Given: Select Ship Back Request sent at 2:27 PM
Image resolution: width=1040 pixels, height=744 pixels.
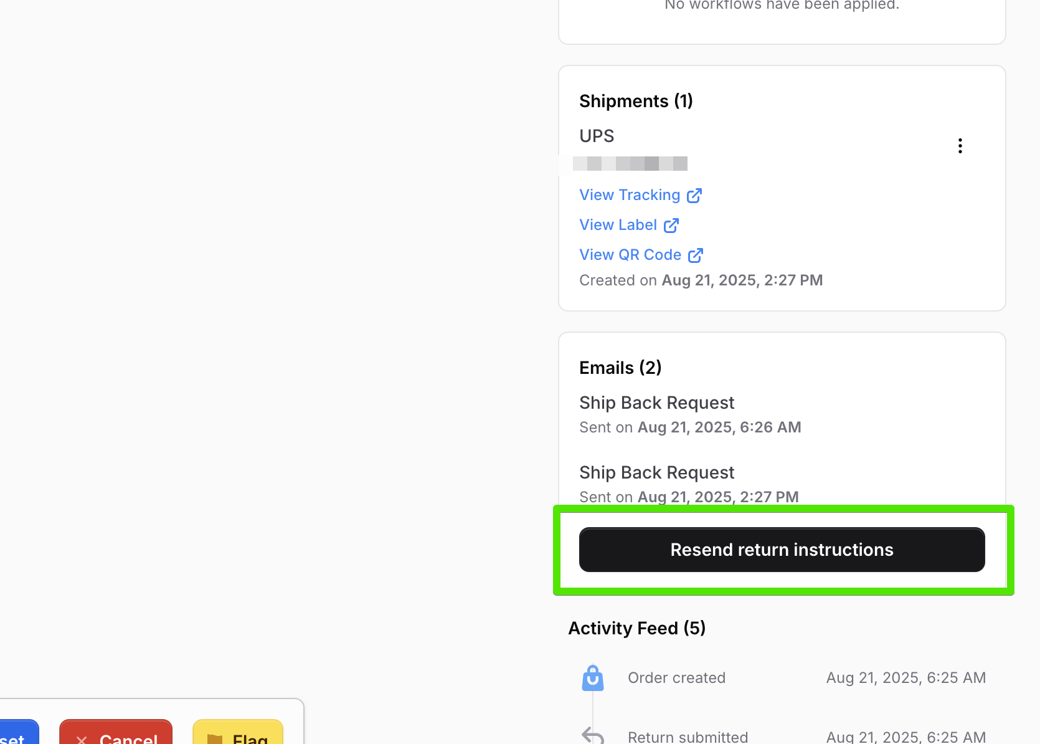Looking at the screenshot, I should tap(656, 473).
